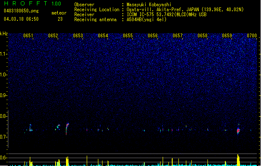Click the 0652 time marker
This screenshot has height=166, width=261.
pos(53,36)
